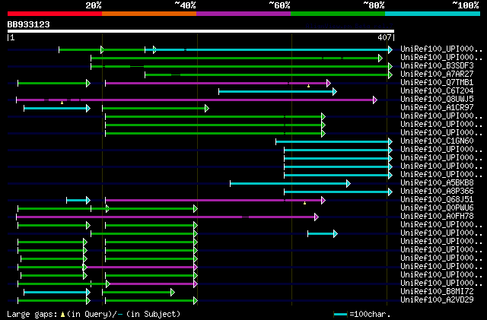Image resolution: width=487 pixels, height=320 pixels.
Task: Click the yellow query-gap marker in the Q68J51 row
Action: [304, 203]
